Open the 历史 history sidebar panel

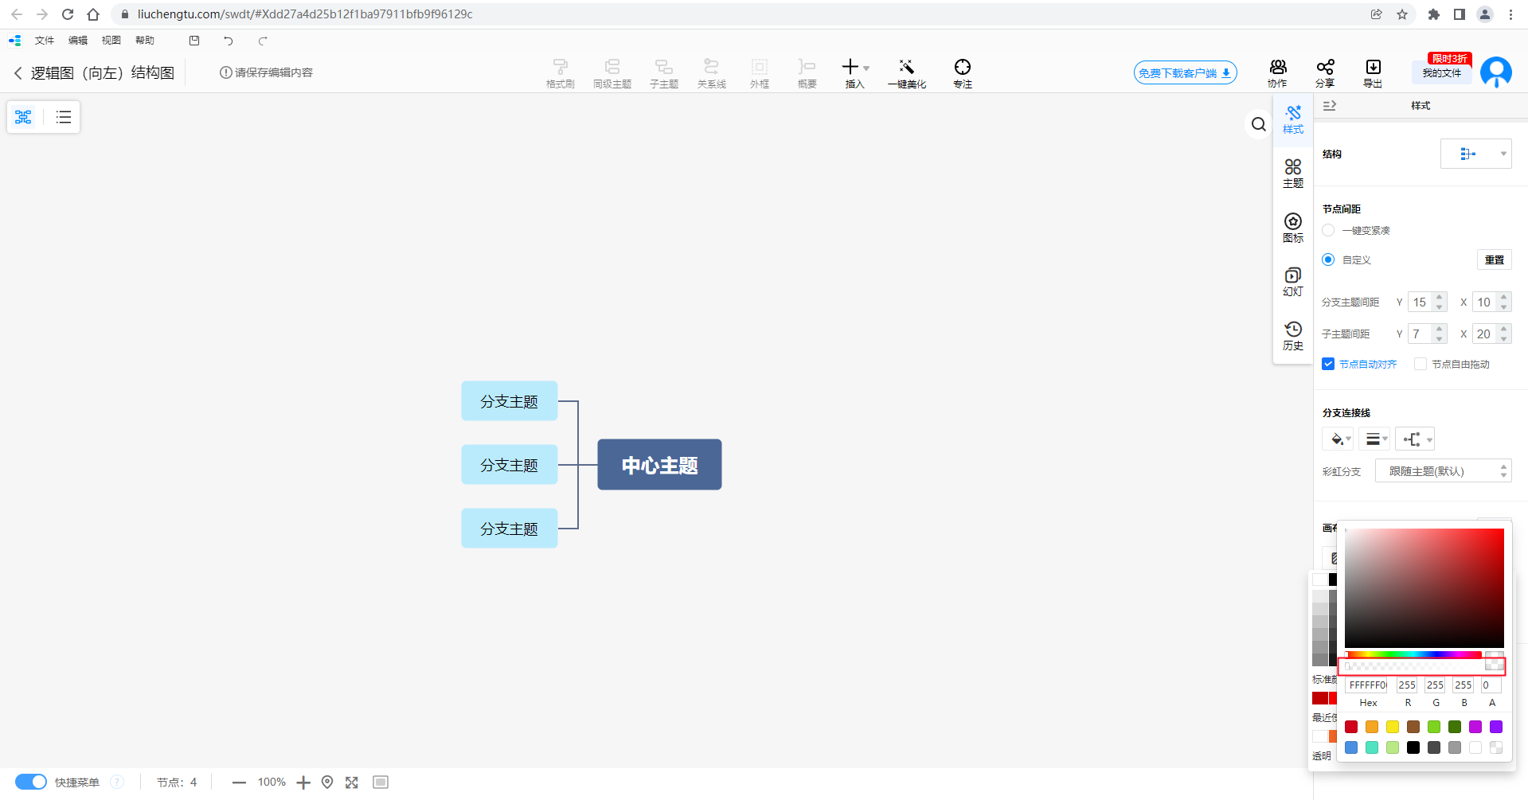[1293, 335]
